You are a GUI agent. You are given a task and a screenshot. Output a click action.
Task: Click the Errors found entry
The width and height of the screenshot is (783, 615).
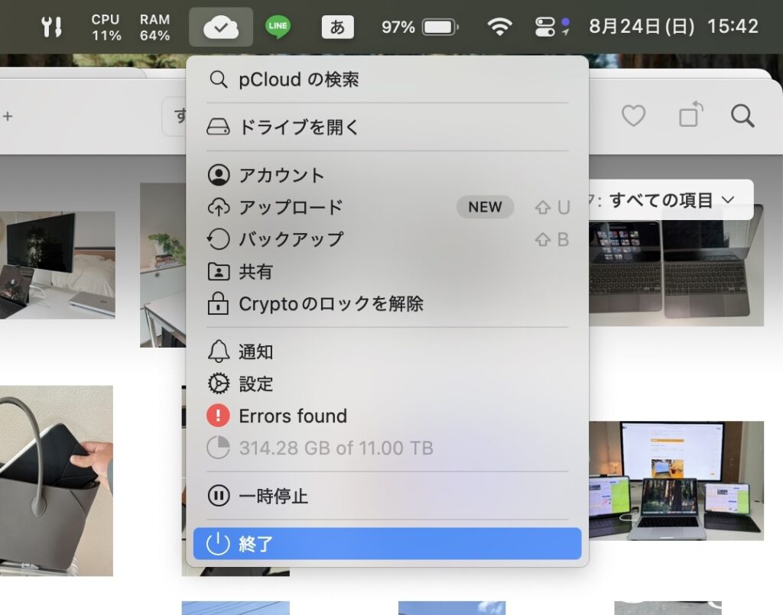click(388, 416)
